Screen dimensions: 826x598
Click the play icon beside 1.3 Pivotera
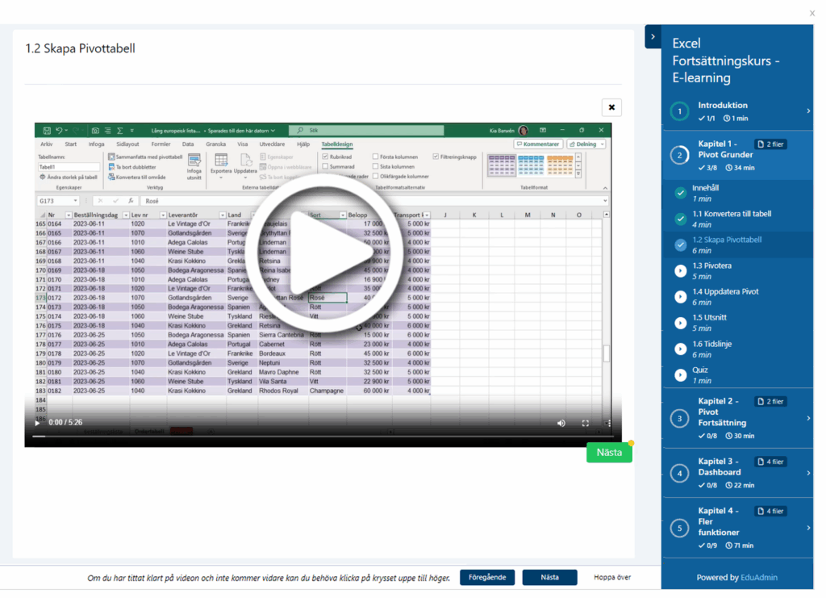[681, 271]
